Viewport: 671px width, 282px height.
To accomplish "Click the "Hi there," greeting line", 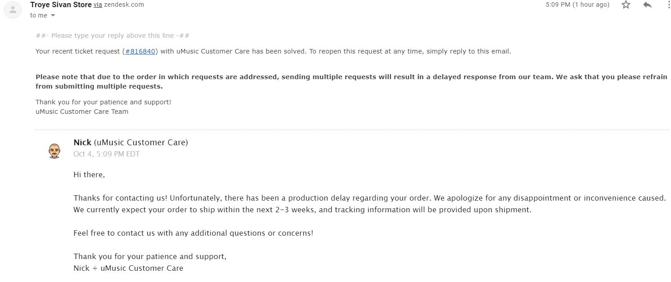I will 89,175.
